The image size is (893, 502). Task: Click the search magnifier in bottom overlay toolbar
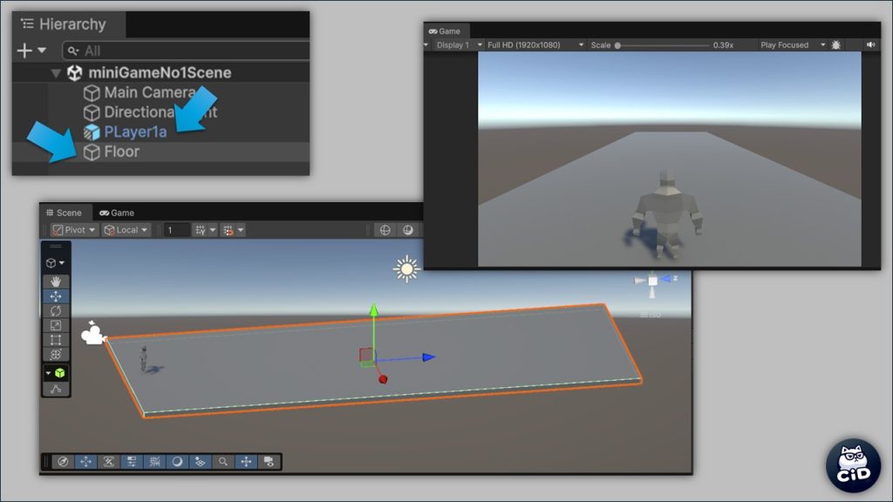point(224,462)
